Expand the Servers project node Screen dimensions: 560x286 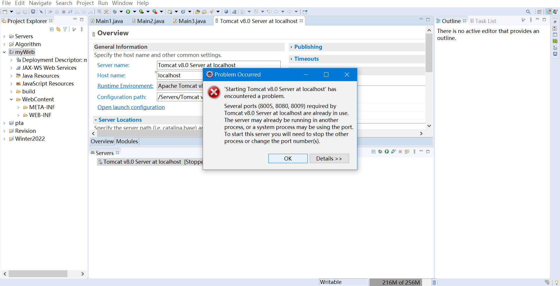(4, 36)
